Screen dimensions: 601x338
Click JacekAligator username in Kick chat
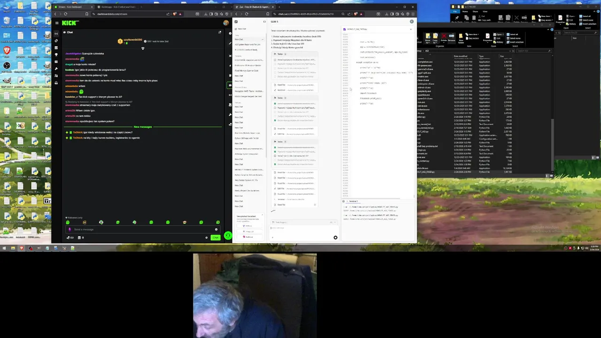[x=73, y=54]
